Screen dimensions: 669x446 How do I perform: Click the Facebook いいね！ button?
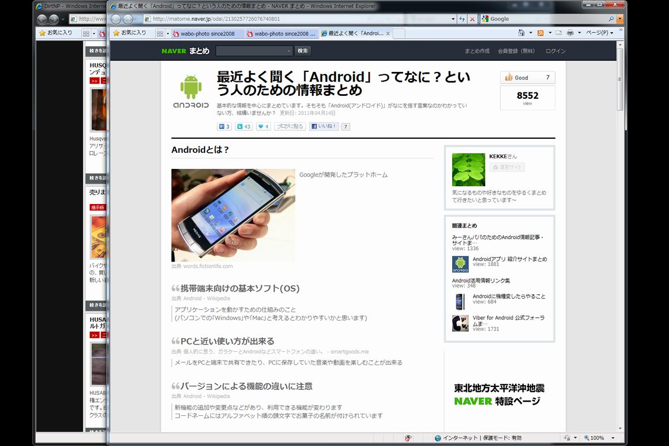tap(324, 127)
